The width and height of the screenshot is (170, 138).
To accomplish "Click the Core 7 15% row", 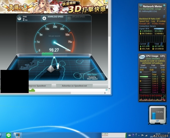I will point(152,90).
